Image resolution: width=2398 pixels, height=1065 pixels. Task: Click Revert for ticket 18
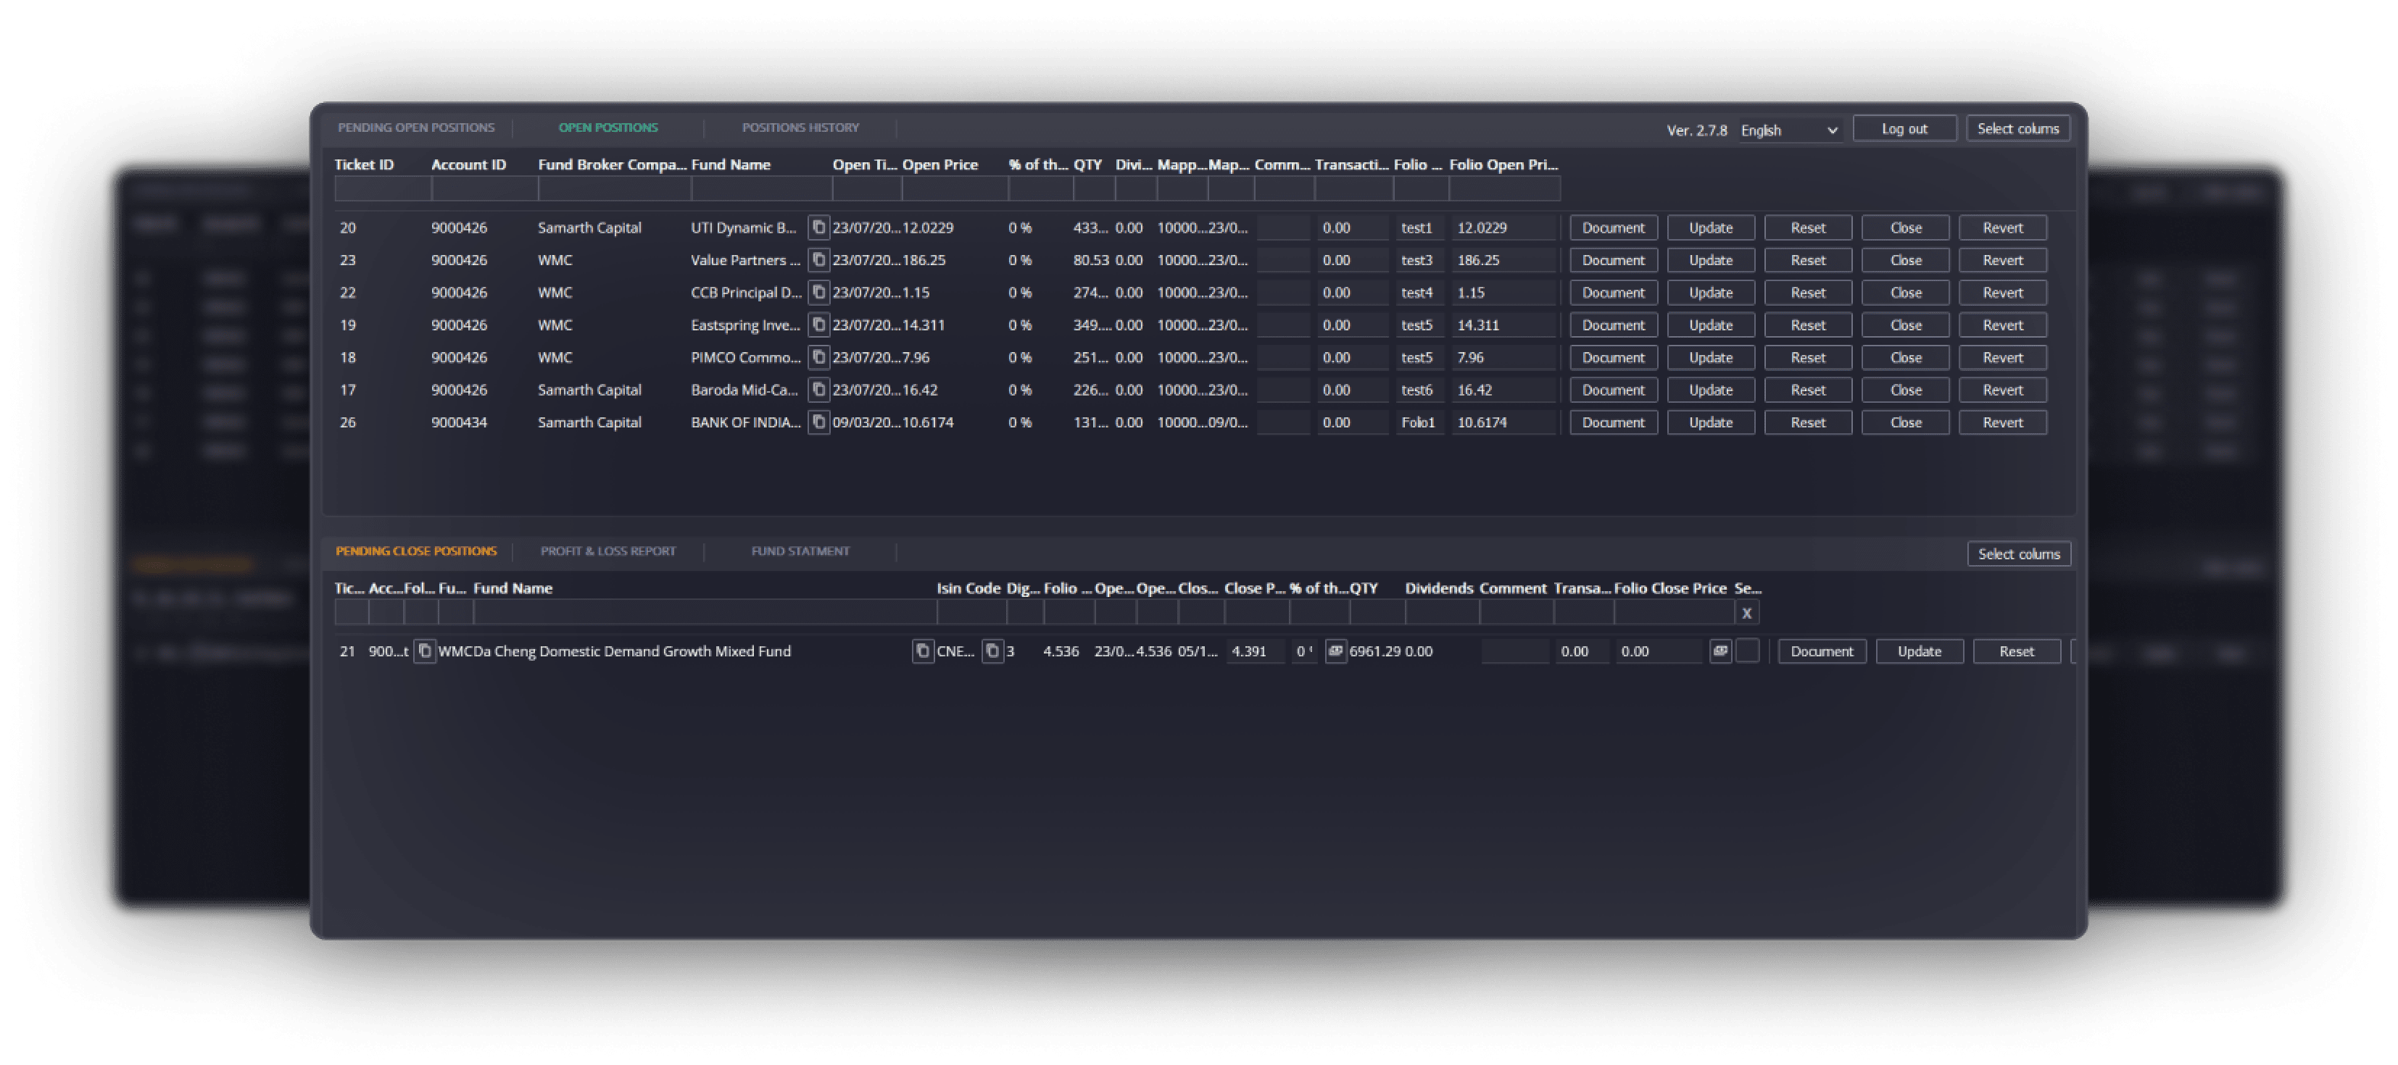[2002, 357]
